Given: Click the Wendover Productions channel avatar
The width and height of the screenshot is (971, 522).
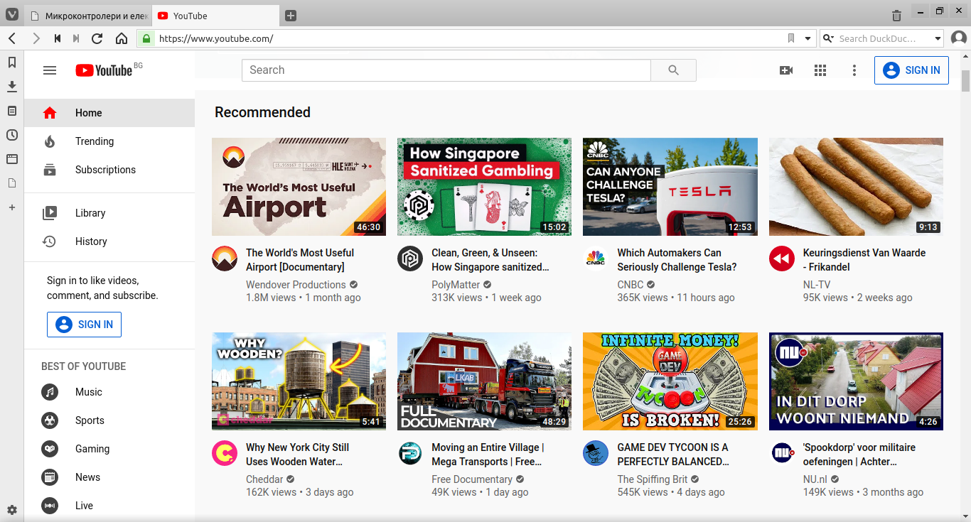Looking at the screenshot, I should click(x=225, y=259).
